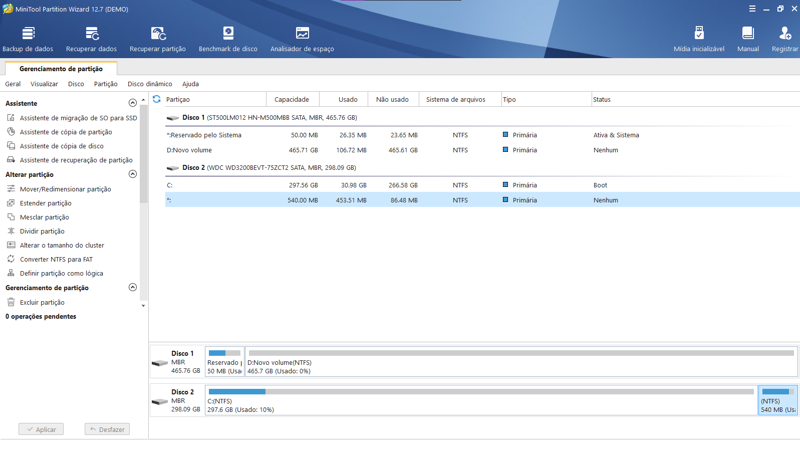Sort by Sistema de arquivos column
Screen dimensions: 800x449
click(460, 99)
